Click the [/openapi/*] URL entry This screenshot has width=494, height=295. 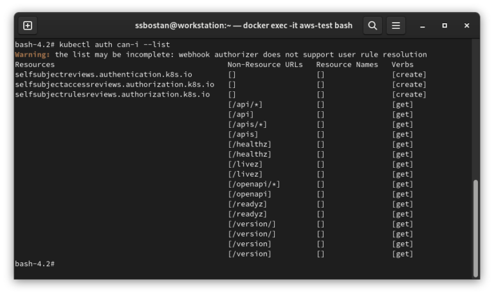[x=254, y=184]
